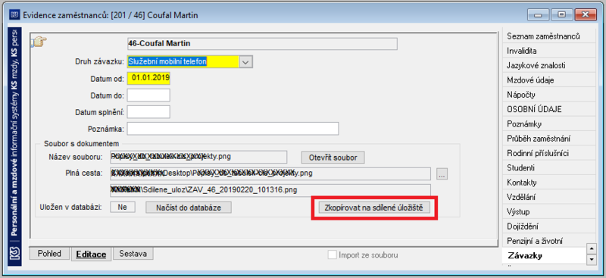606x278 pixels.
Task: Close the Evidence zaměstnanců window
Action: coord(586,15)
